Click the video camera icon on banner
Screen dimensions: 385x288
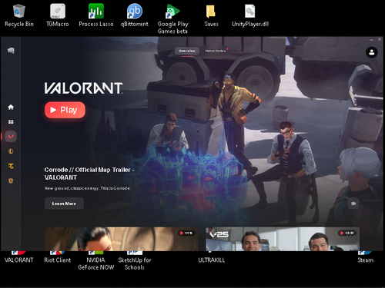tap(353, 204)
